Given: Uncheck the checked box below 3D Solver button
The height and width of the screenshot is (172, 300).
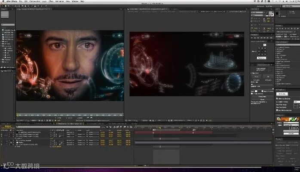Looking at the screenshot, I should pyautogui.click(x=277, y=98).
